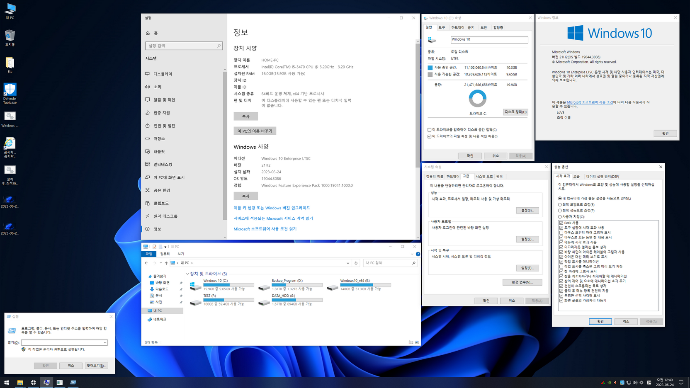Open the 디스플레이 settings icon in sidebar
The image size is (690, 388).
[x=148, y=74]
